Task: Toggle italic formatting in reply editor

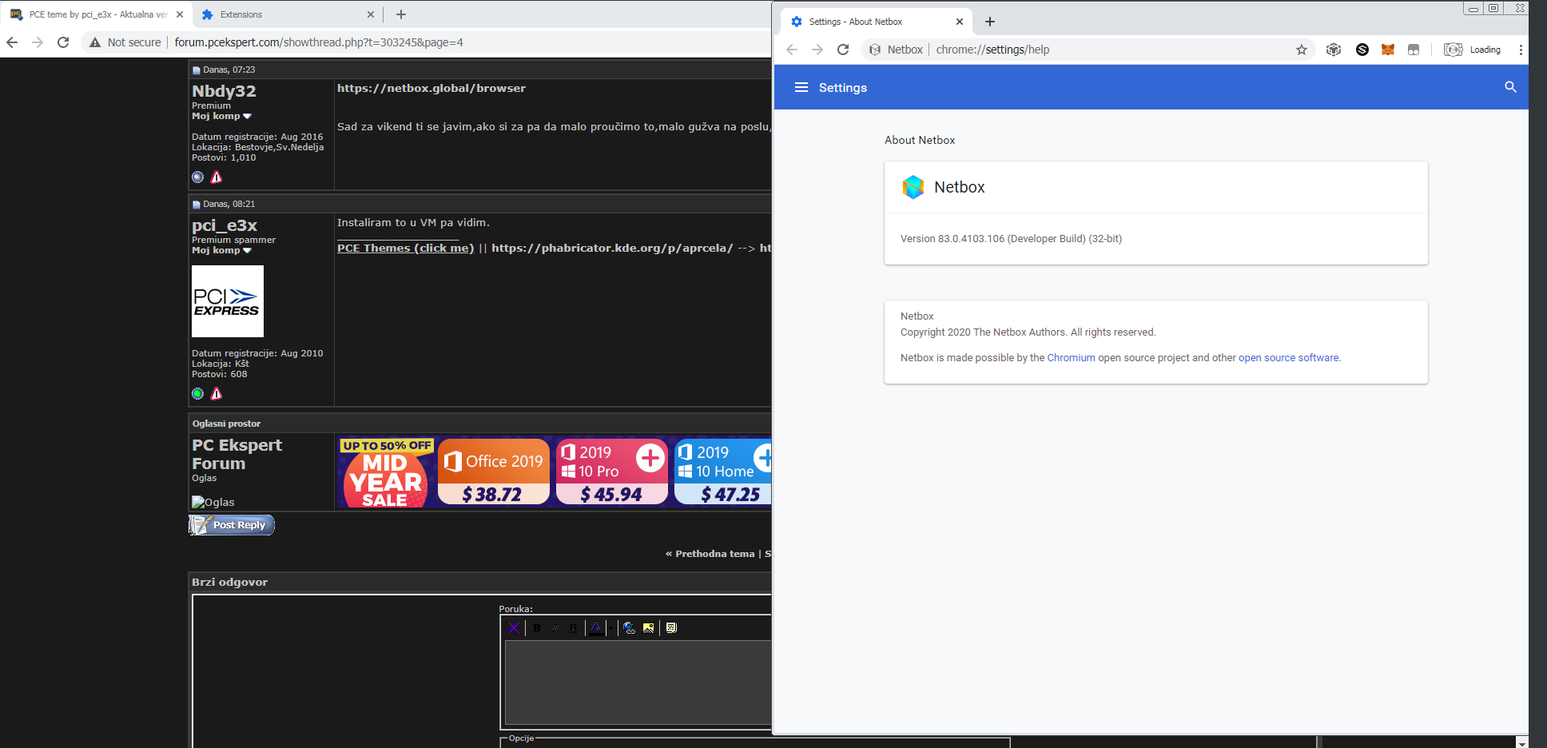Action: pyautogui.click(x=555, y=628)
